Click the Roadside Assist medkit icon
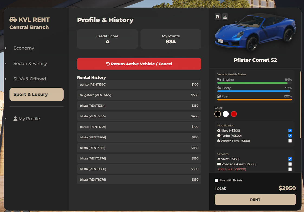 click(x=219, y=164)
